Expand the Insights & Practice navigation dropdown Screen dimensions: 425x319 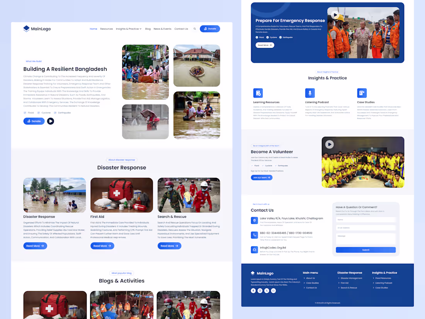(129, 29)
